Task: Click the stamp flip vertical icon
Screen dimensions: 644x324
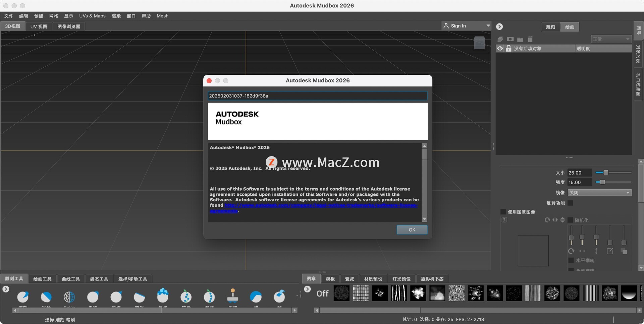Action: [562, 220]
